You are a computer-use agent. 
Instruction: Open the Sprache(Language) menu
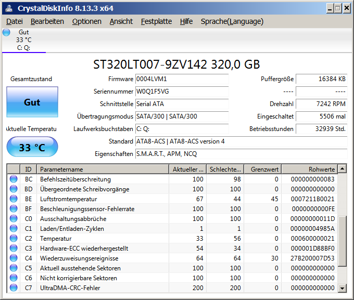coord(232,21)
